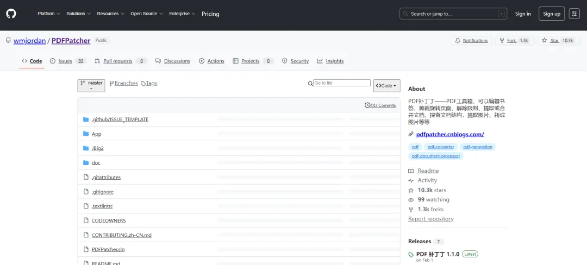587x265 pixels.
Task: Switch to the Insights tab
Action: (330, 61)
